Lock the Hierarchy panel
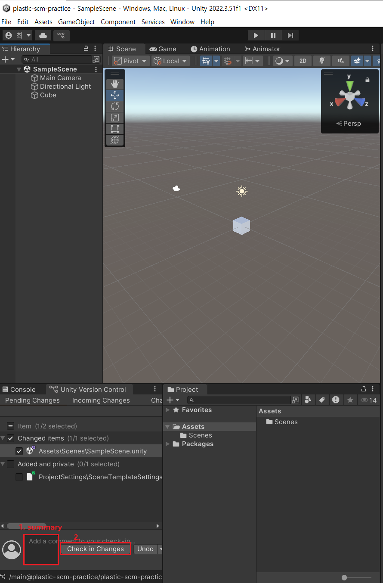The height and width of the screenshot is (583, 383). pos(86,49)
